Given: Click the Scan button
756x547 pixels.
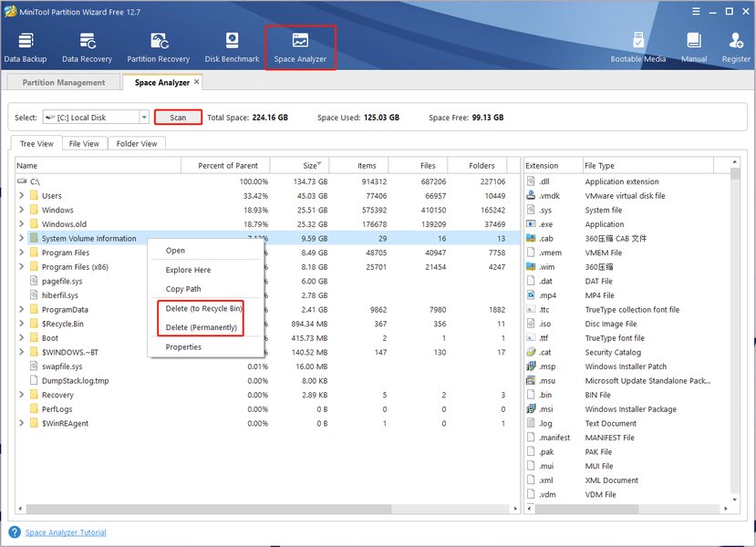Looking at the screenshot, I should 178,117.
